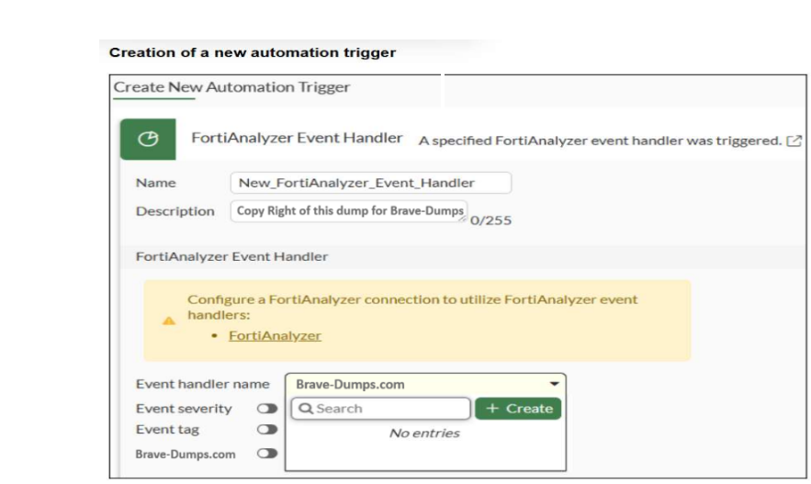
Task: Click the FortiAnalyzer Event Handler trigger title
Action: (x=297, y=138)
